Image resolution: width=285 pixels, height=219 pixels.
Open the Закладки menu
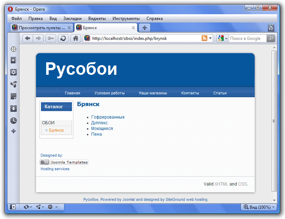72,19
